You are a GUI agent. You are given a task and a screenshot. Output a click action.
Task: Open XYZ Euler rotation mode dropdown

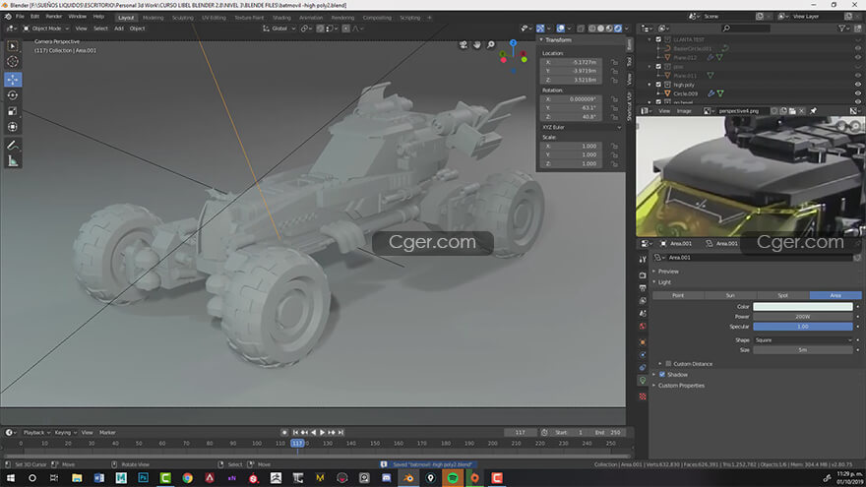point(581,127)
